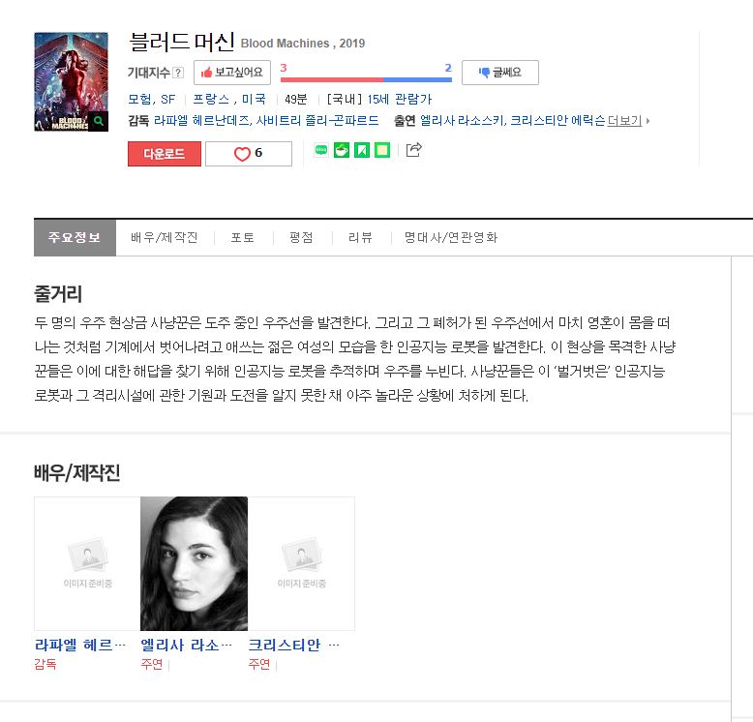Click the magnifier icon on the movie poster
753x722 pixels.
click(x=99, y=121)
